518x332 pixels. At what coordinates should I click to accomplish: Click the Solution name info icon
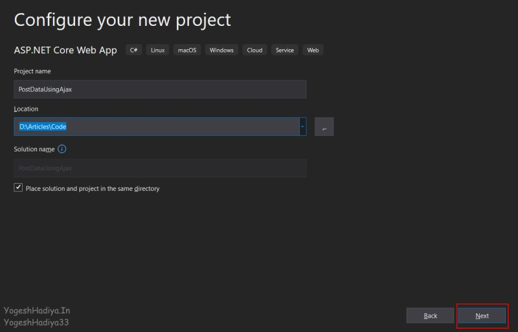[x=62, y=149]
